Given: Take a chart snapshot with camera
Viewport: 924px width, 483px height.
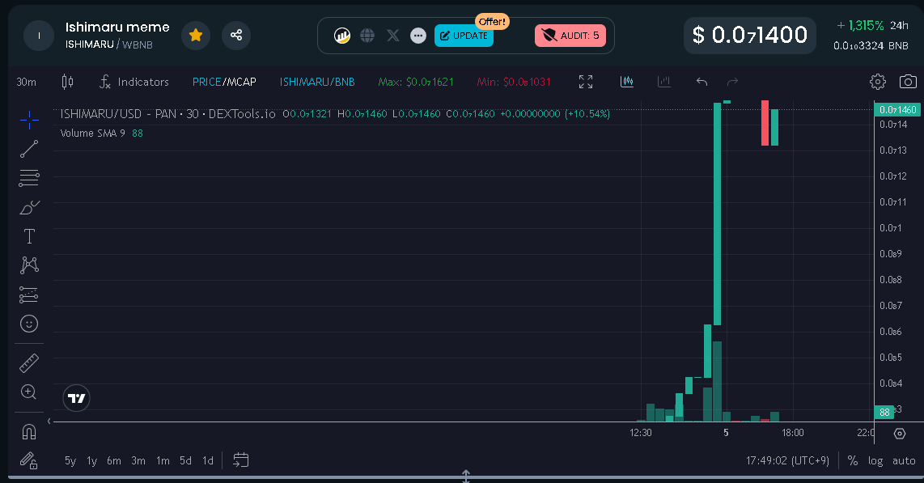Looking at the screenshot, I should (908, 82).
